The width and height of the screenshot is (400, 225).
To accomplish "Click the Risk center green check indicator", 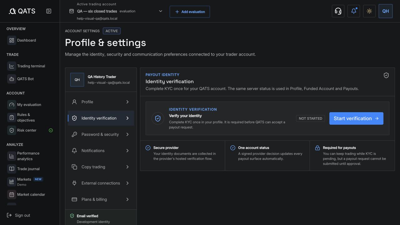I will 51,130.
